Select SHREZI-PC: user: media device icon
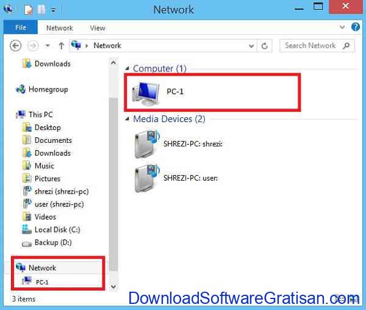The width and height of the screenshot is (366, 310). click(x=147, y=178)
